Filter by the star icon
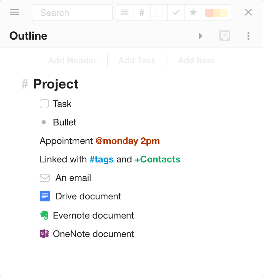Viewport: 263px width, 276px height. (x=193, y=13)
